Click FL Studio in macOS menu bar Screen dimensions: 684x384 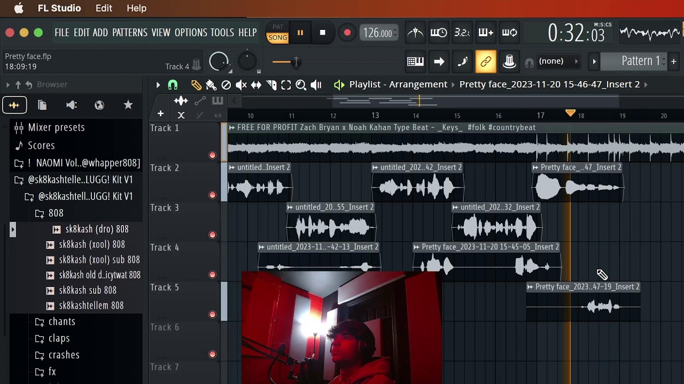tap(59, 8)
